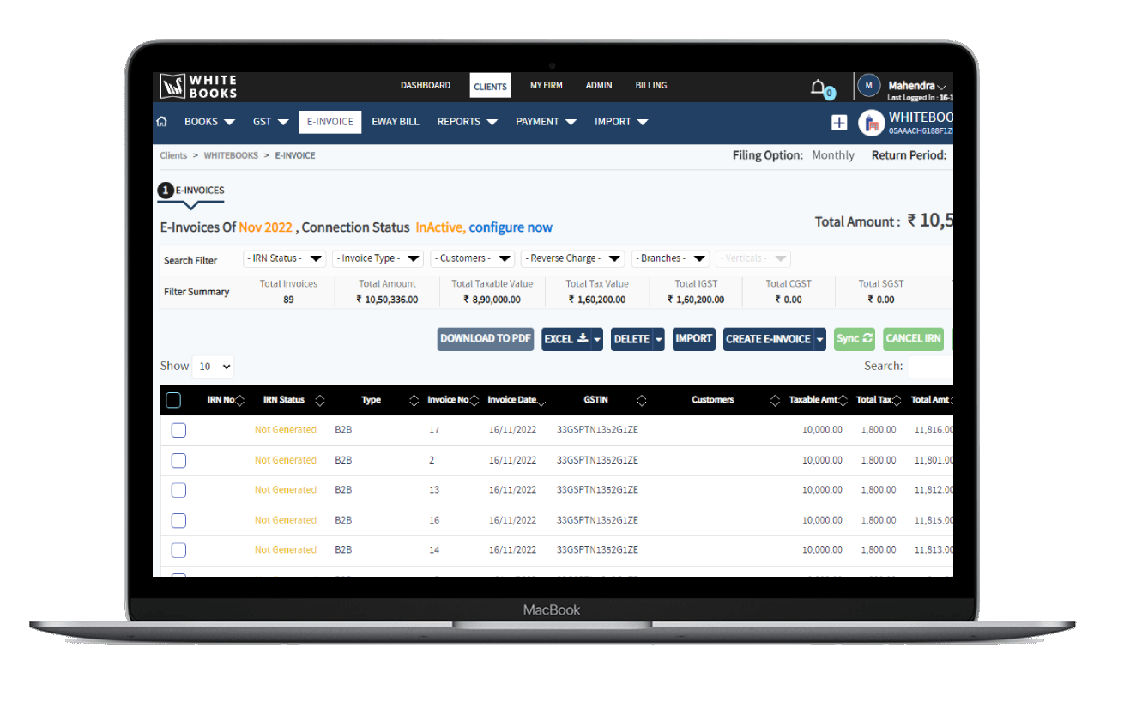The image size is (1136, 721).
Task: Click the company building logo icon
Action: 872,123
